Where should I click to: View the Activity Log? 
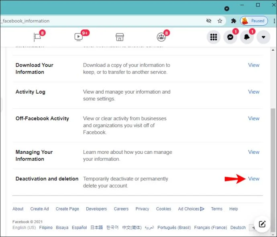254,92
